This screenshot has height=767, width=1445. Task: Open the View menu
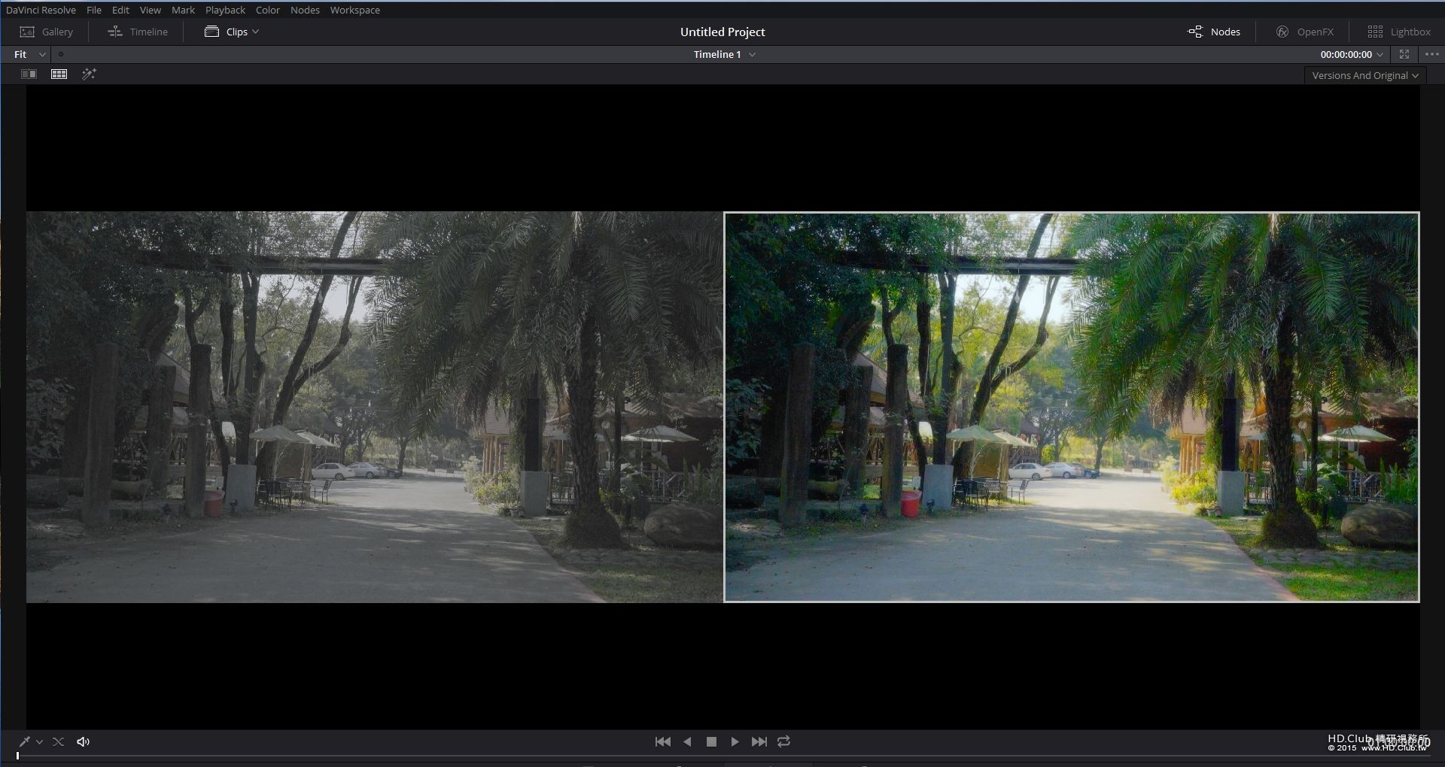151,10
